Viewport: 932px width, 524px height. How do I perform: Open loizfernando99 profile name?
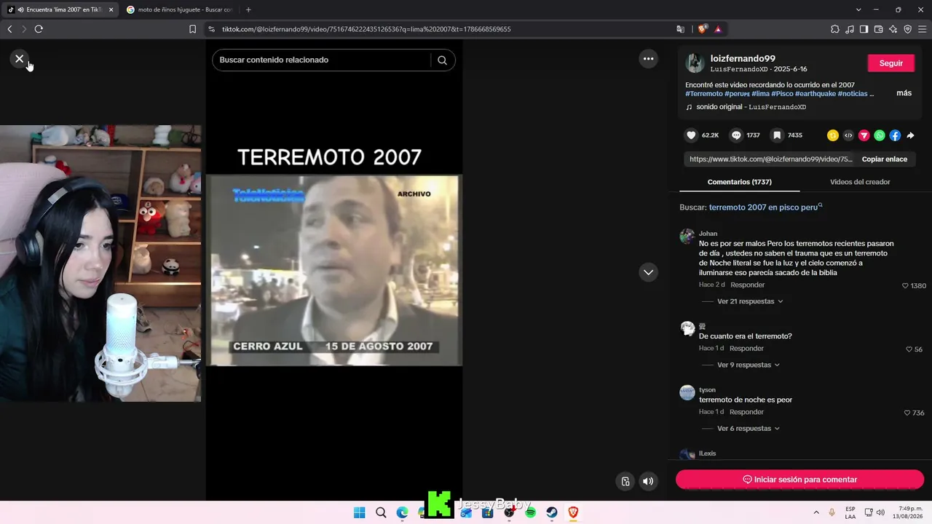[x=743, y=58]
